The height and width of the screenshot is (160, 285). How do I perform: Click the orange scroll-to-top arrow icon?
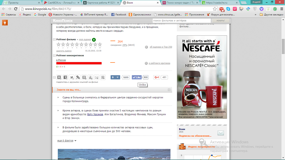[5, 23]
